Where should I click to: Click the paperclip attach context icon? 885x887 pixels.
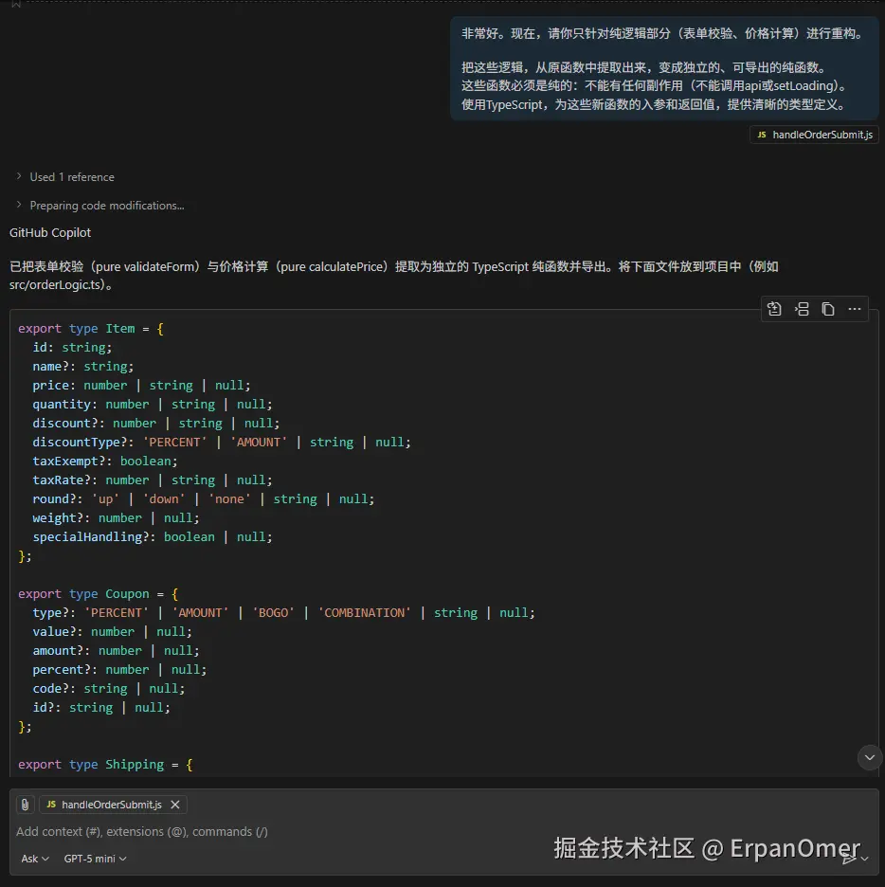click(25, 805)
